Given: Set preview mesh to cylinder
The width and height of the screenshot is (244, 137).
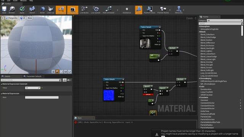Looking at the screenshot, I should (53, 72).
